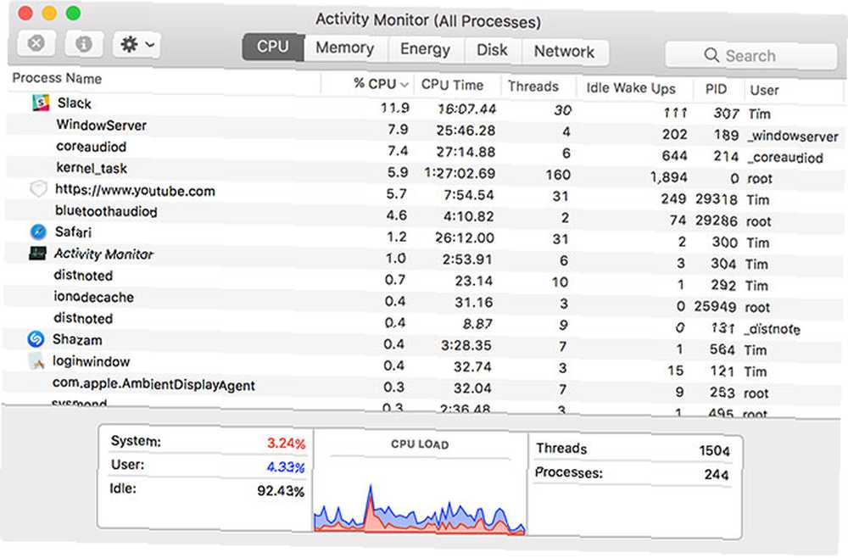Sort by Idle Wake Ups column
The image size is (848, 558).
(631, 87)
